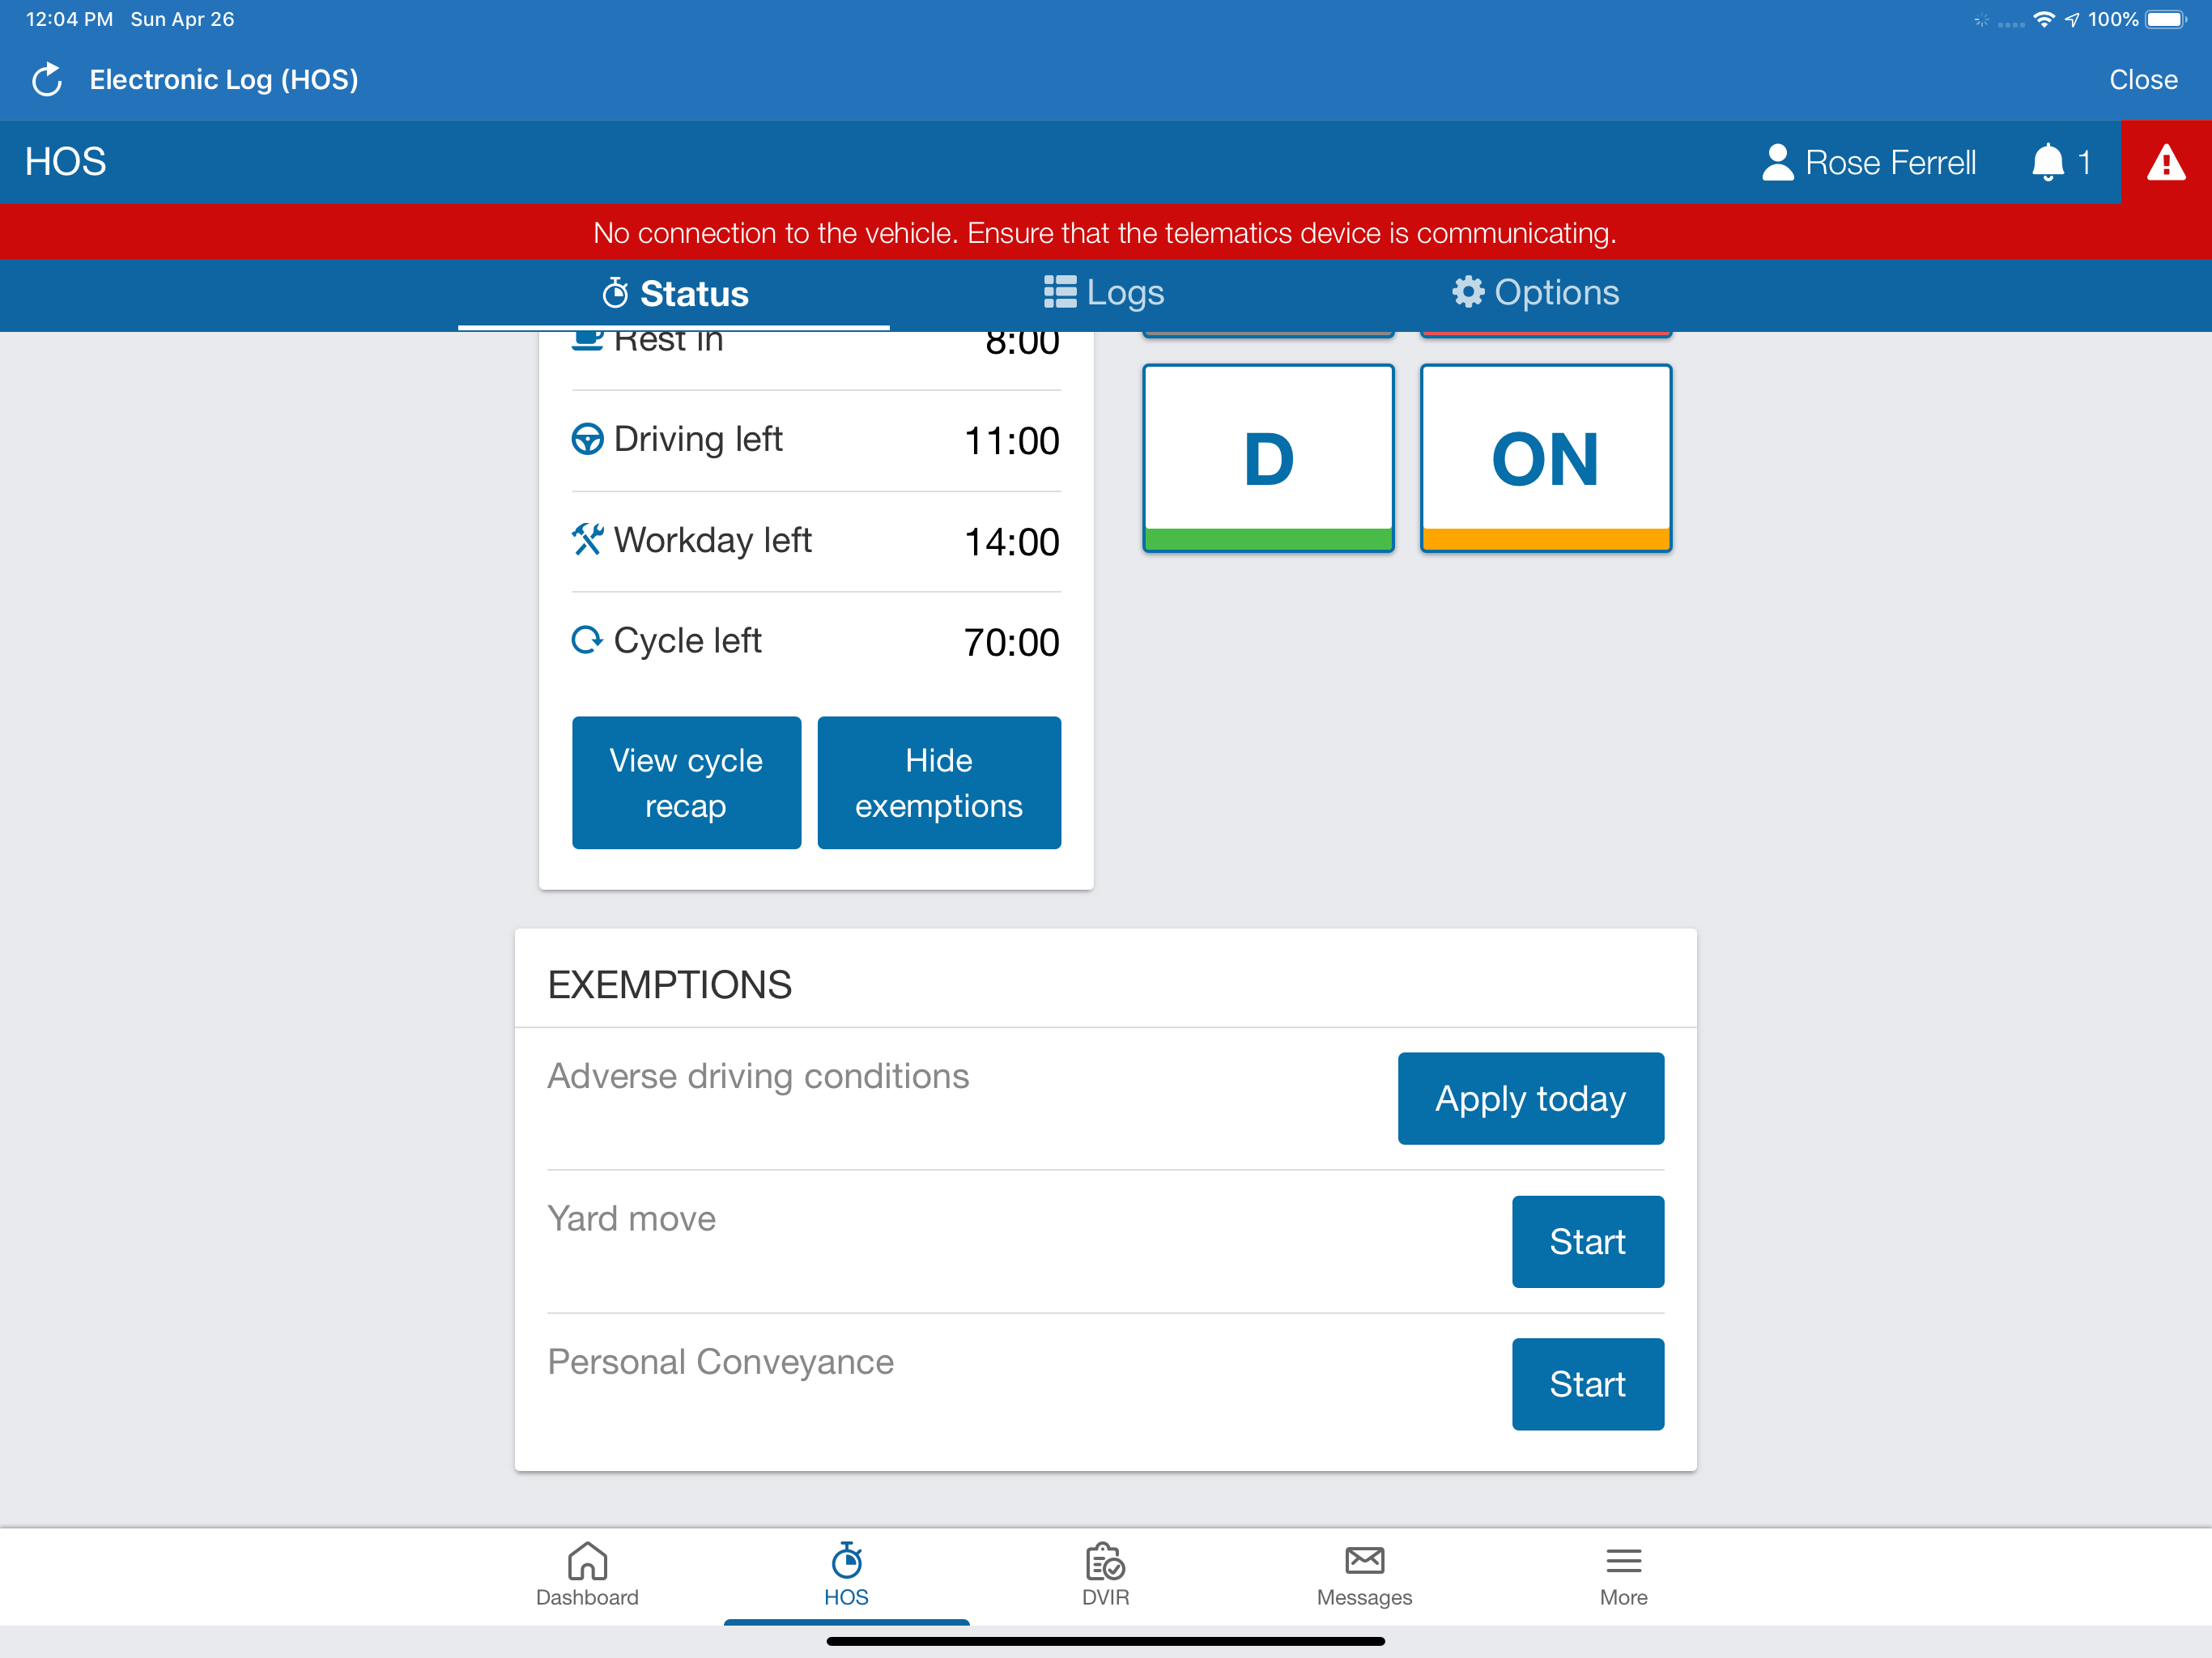This screenshot has width=2212, height=1658.
Task: Tap the notification count 1
Action: pos(2084,162)
